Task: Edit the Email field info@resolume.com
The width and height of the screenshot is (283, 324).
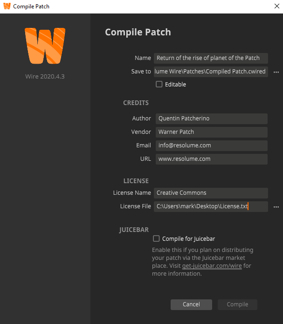Action: (212, 145)
